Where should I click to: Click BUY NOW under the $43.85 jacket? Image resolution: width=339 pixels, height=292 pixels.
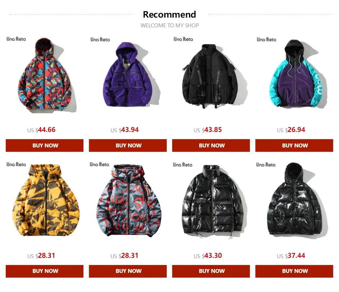tap(211, 145)
